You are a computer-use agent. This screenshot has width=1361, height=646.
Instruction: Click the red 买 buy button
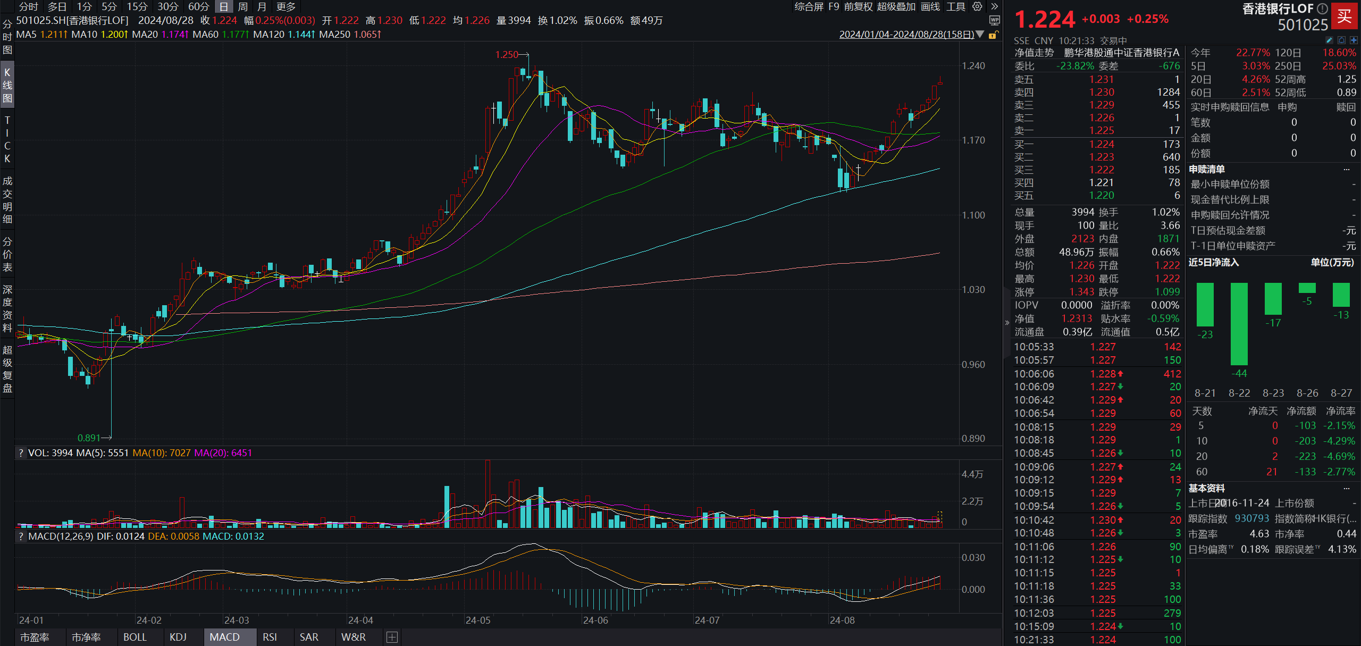tap(1344, 16)
